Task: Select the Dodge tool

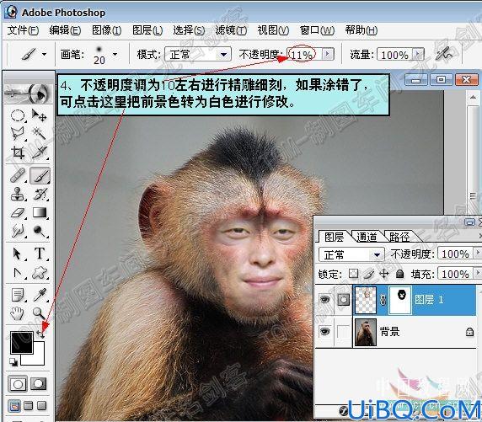Action: tap(40, 231)
